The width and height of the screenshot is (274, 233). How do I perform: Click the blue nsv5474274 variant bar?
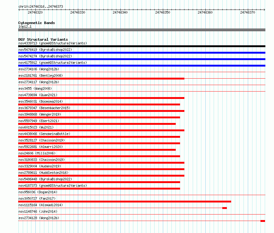pyautogui.click(x=142, y=59)
